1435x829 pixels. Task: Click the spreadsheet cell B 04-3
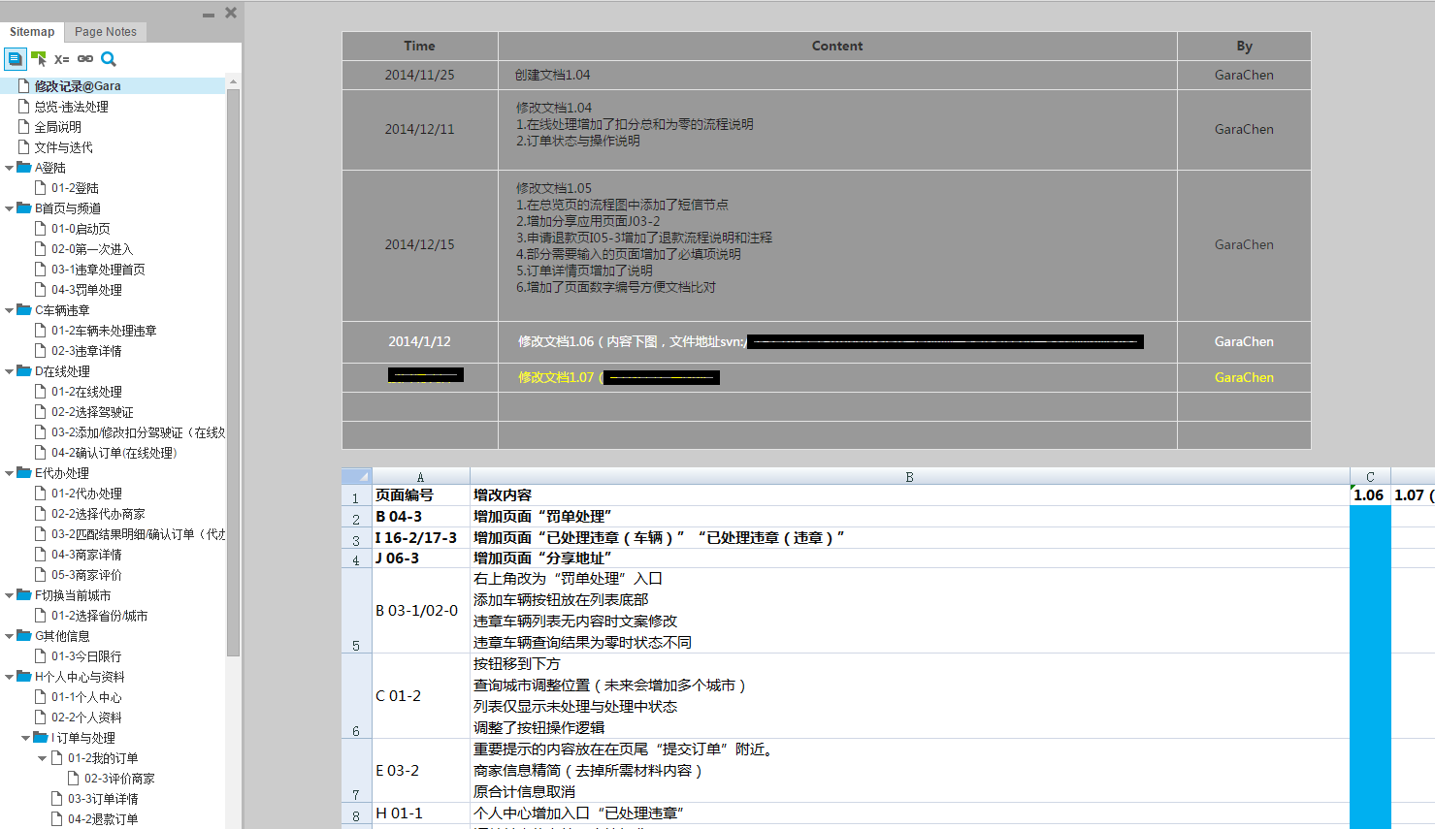[421, 517]
